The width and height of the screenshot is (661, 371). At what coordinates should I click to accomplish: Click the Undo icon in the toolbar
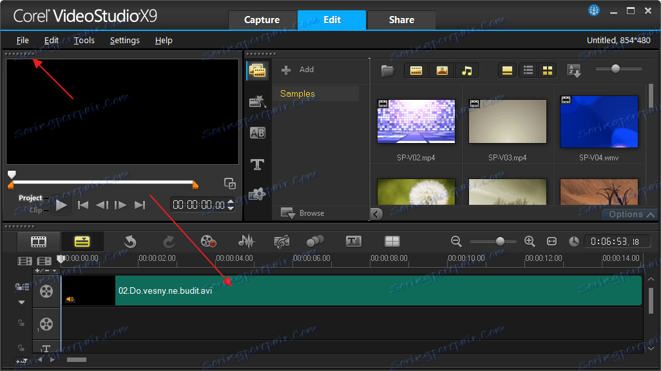pyautogui.click(x=129, y=241)
